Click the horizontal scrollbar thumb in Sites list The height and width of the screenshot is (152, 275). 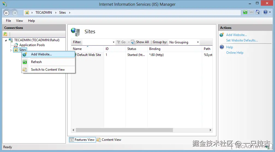coord(124,130)
